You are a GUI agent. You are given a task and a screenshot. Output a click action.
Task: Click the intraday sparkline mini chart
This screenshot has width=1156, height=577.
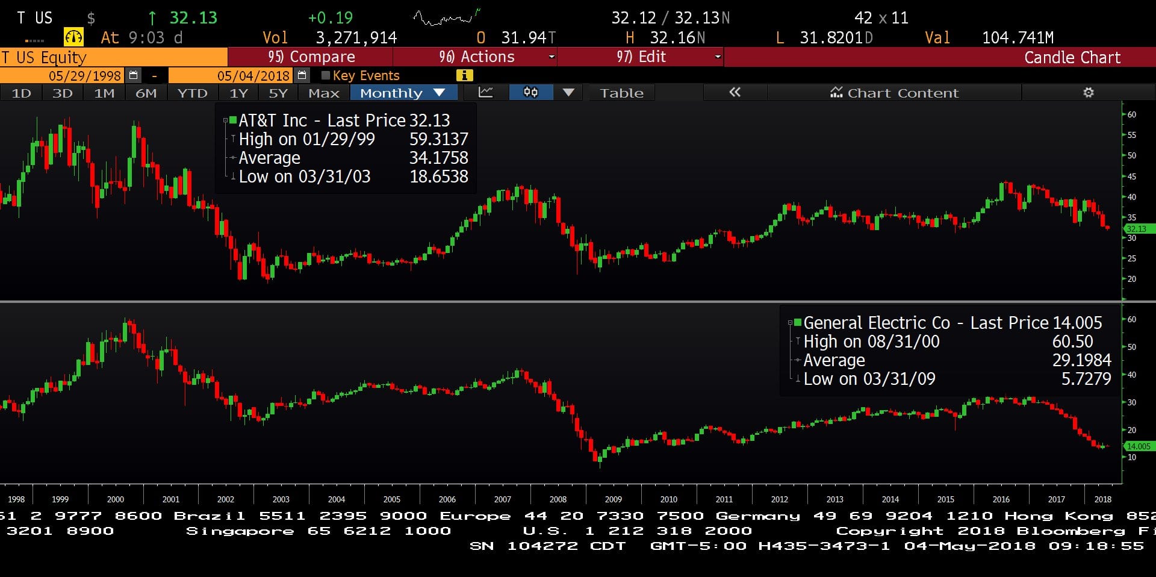coord(447,17)
